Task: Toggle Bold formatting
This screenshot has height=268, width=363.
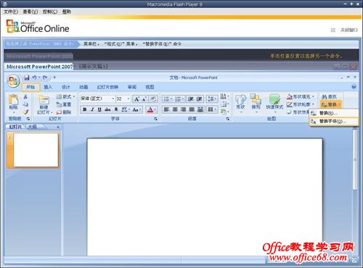Action: (85, 109)
